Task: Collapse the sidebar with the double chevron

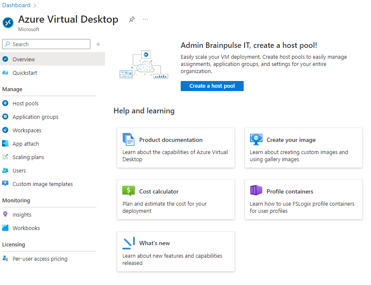Action: click(x=98, y=44)
